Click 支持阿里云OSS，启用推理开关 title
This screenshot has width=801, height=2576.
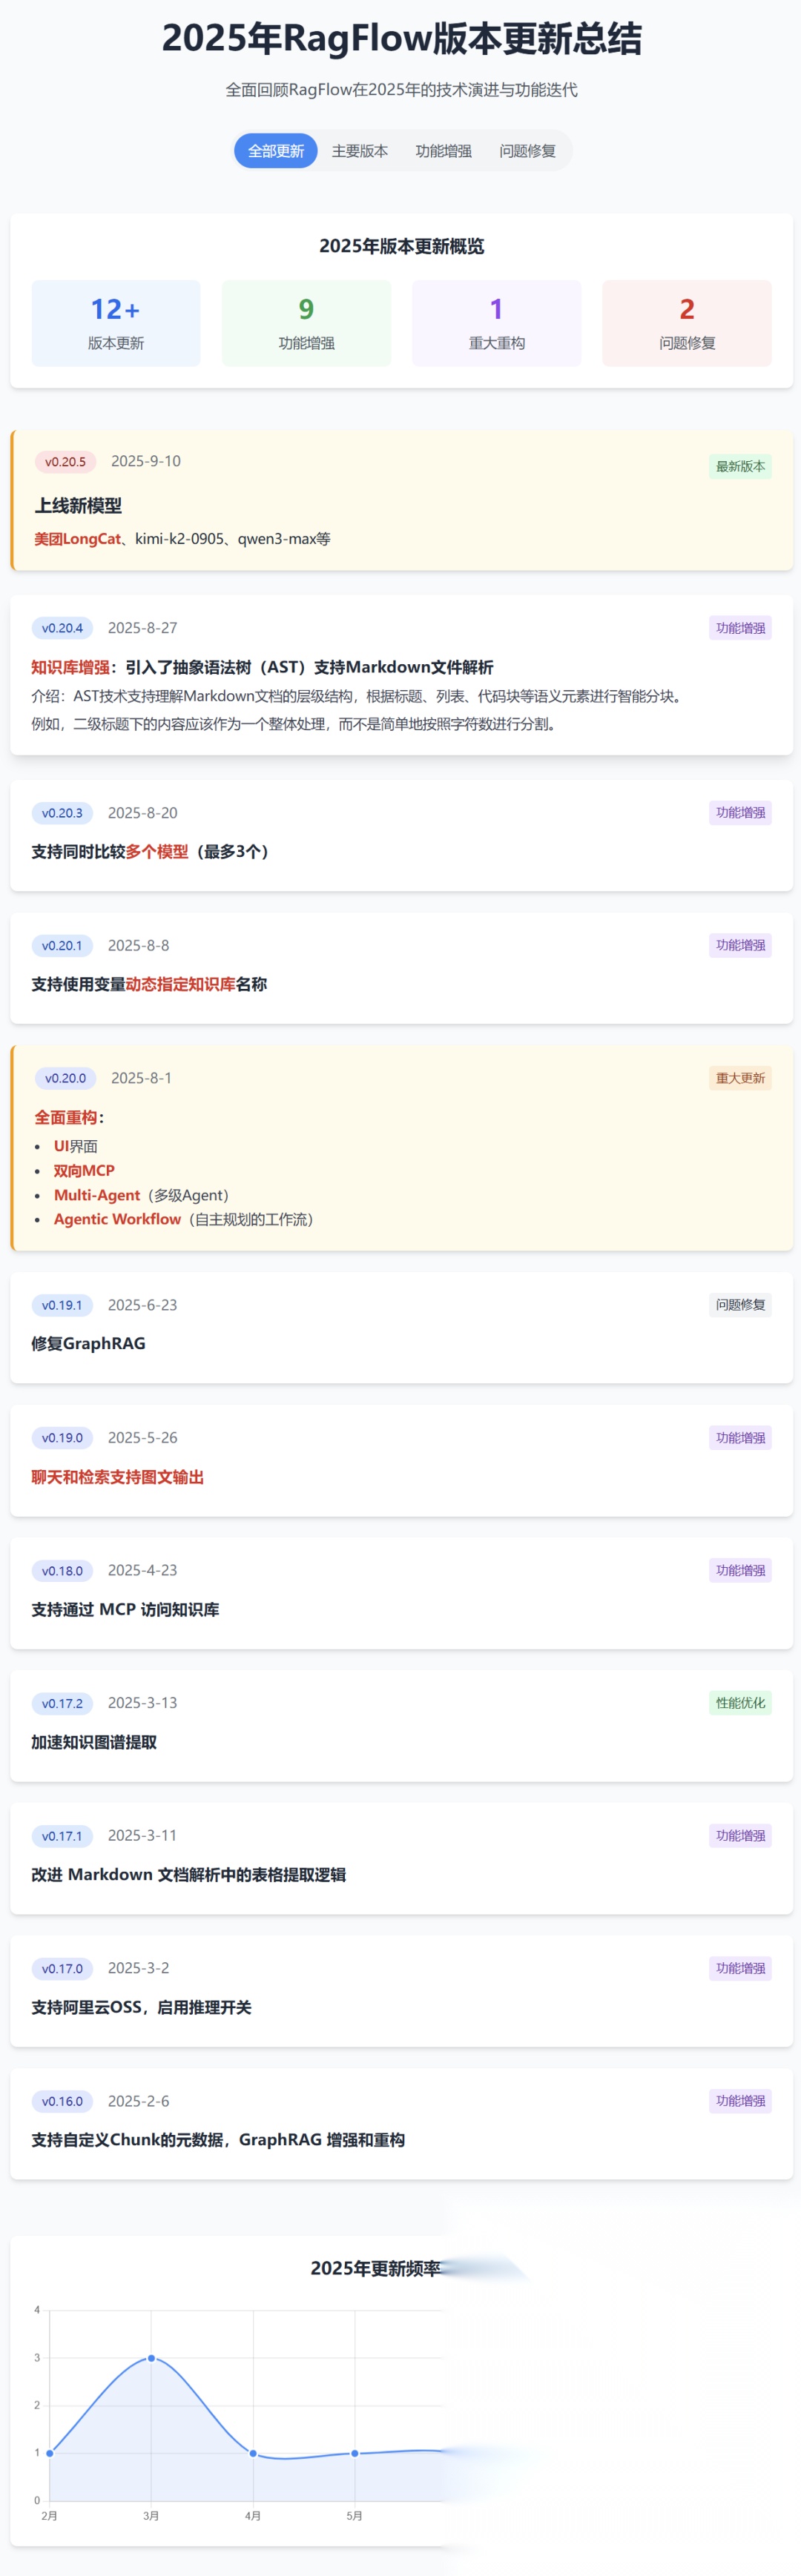[x=141, y=2008]
